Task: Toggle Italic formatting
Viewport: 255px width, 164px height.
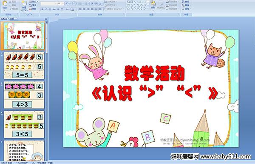Action: click(x=46, y=9)
